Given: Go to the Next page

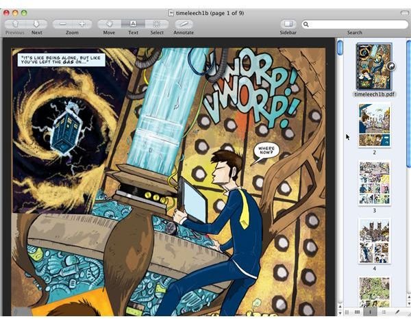Looking at the screenshot, I should [37, 24].
